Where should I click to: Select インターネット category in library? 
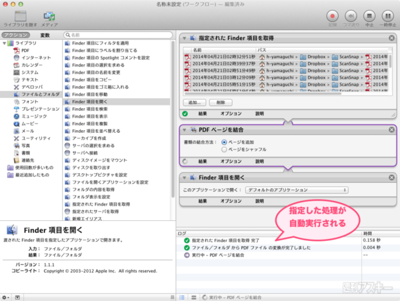point(36,57)
